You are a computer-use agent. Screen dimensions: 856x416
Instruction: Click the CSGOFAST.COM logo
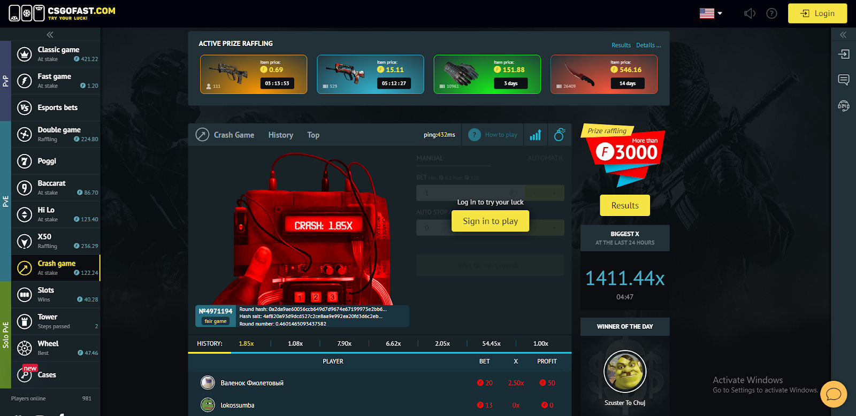(x=62, y=13)
